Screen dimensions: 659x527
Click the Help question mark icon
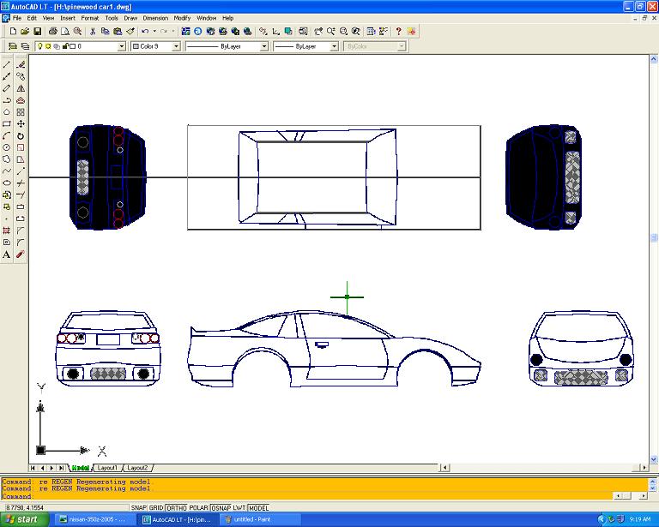coord(398,31)
